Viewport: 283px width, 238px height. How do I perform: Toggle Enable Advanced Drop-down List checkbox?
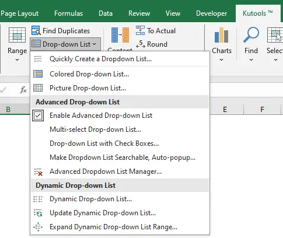(x=38, y=116)
